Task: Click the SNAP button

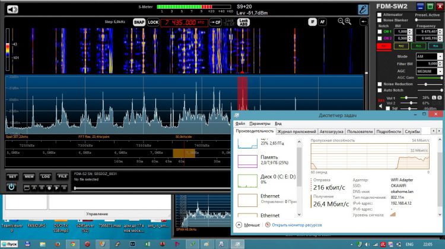Action: (139, 22)
